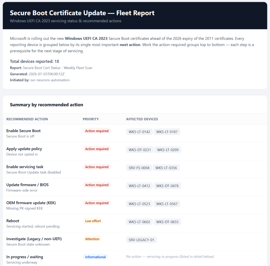
Task: Click the Informational priority badge
Action: tap(95, 257)
